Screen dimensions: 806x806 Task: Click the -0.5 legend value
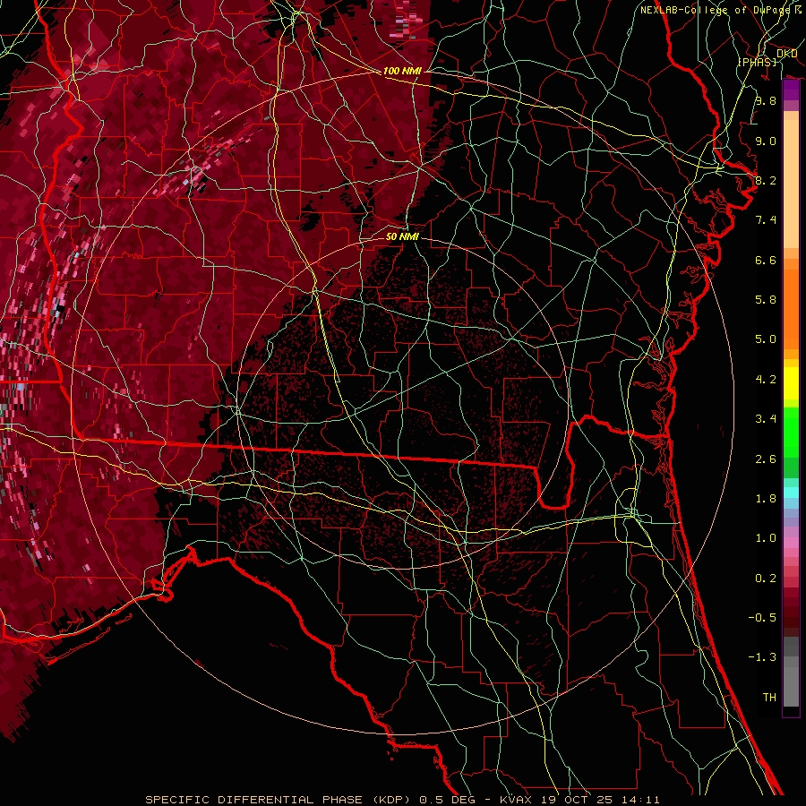click(x=762, y=617)
